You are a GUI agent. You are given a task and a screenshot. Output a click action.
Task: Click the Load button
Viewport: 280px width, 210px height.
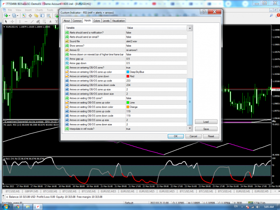tap(206, 122)
